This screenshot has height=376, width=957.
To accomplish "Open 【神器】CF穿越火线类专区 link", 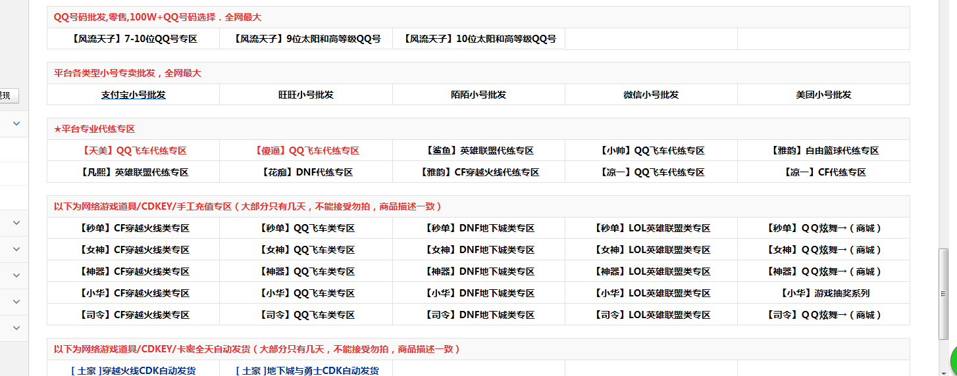I will 133,271.
